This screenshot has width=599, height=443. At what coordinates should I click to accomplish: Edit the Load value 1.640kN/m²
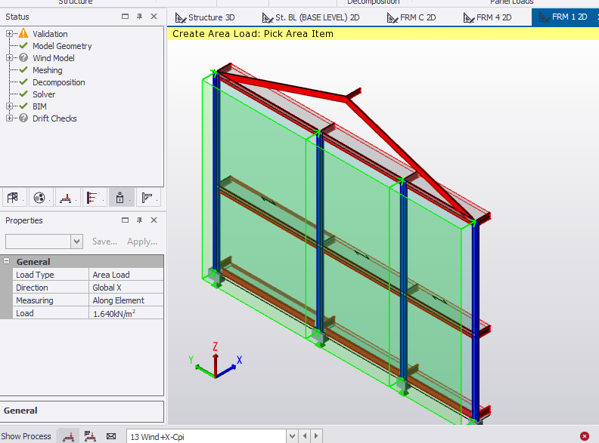point(126,313)
